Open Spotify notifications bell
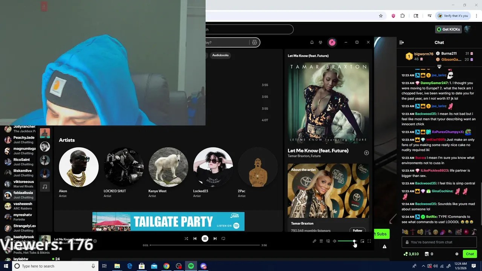Screen dimensions: 482x271 pyautogui.click(x=312, y=43)
